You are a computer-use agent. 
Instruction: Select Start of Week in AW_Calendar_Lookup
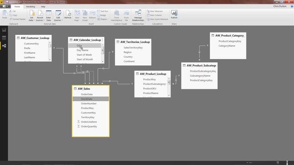(85, 55)
